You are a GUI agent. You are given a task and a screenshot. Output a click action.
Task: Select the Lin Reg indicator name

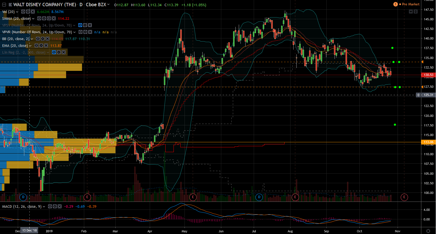tap(24, 52)
